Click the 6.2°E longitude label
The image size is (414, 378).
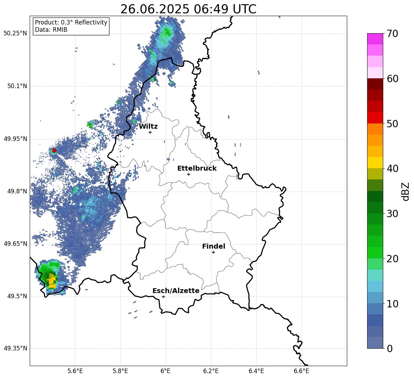(211, 371)
